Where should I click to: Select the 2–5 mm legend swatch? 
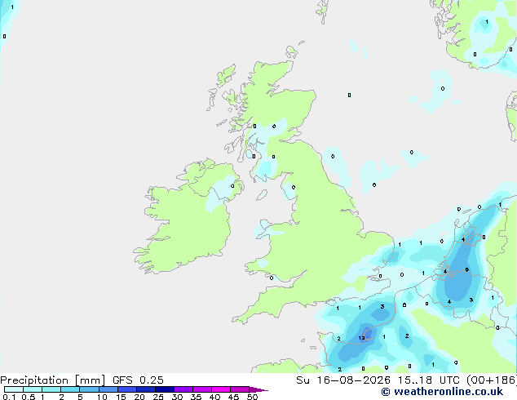pyautogui.click(x=71, y=389)
